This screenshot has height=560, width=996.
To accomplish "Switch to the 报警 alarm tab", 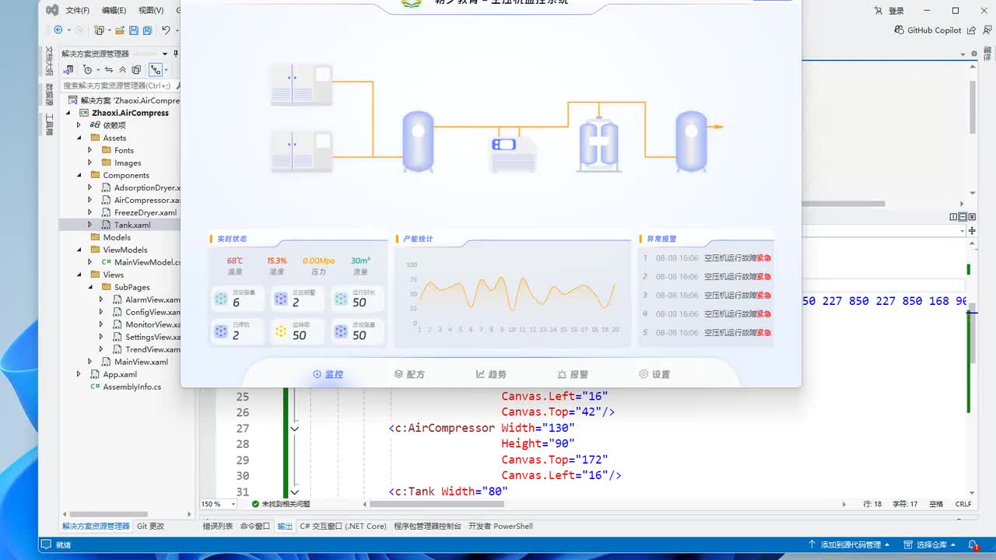I will pos(573,374).
